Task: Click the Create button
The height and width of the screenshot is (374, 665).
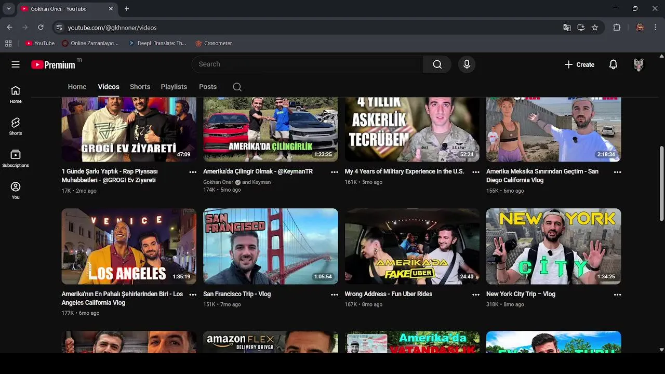Action: coord(579,64)
